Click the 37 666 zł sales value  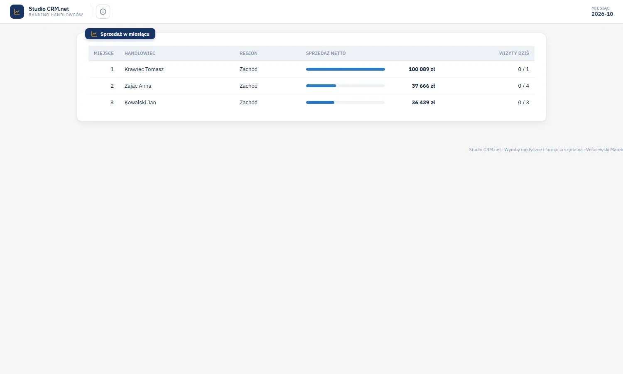(x=424, y=86)
